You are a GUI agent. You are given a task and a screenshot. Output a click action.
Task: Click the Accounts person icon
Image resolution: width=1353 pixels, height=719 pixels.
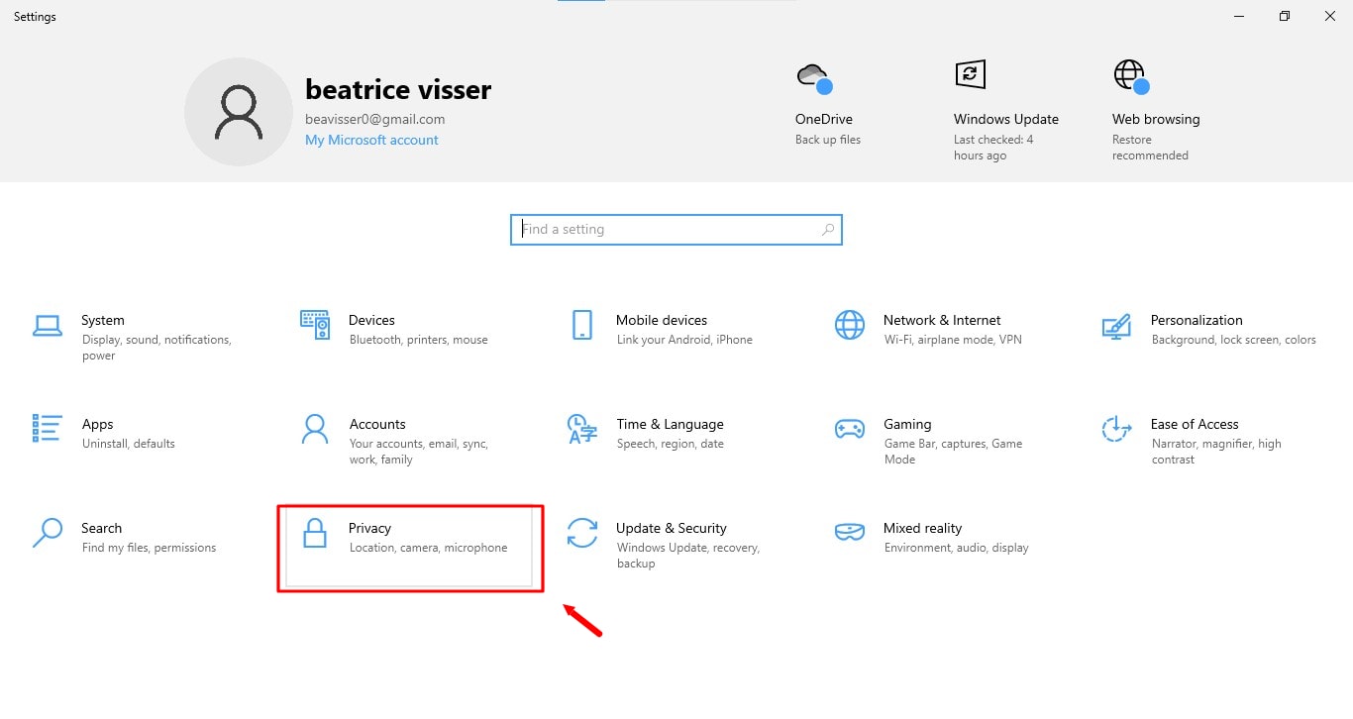click(x=314, y=429)
